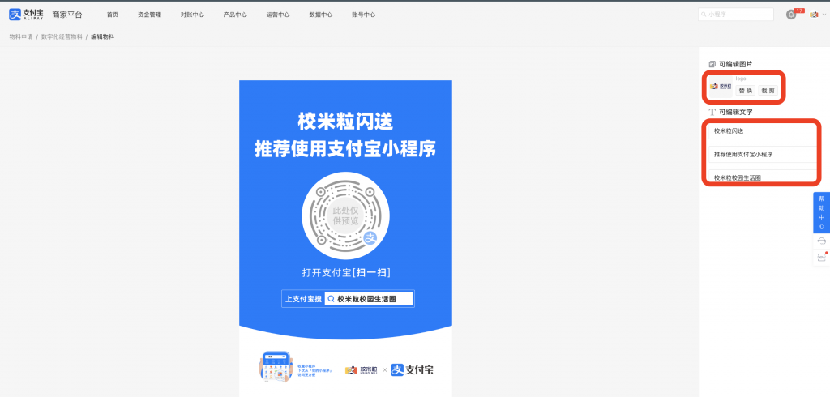Open the 运营中心 menu

tap(278, 15)
